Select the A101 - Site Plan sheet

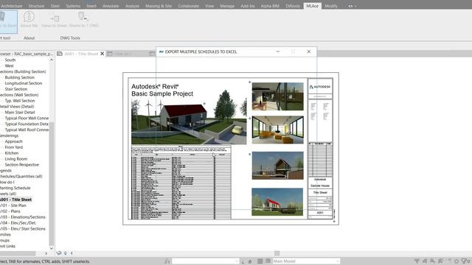click(13, 205)
